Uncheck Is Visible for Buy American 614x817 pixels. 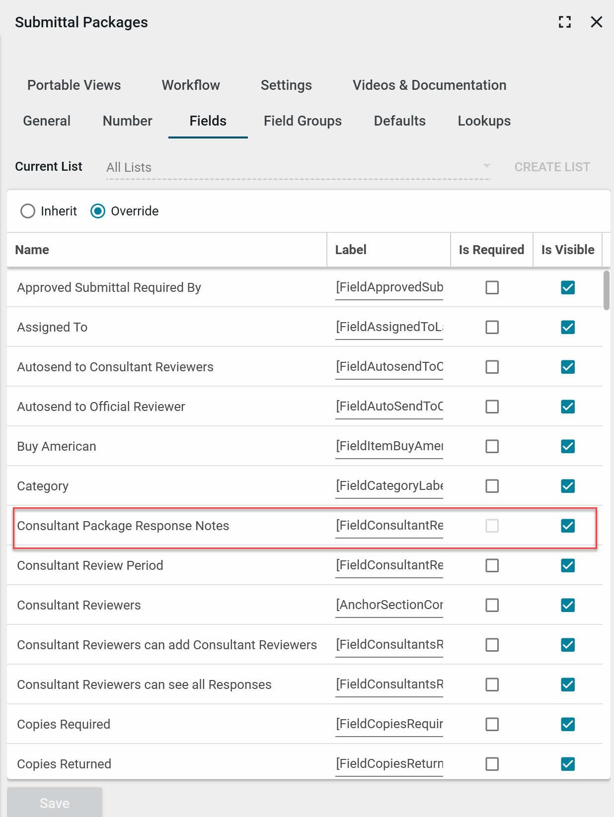[x=568, y=446]
